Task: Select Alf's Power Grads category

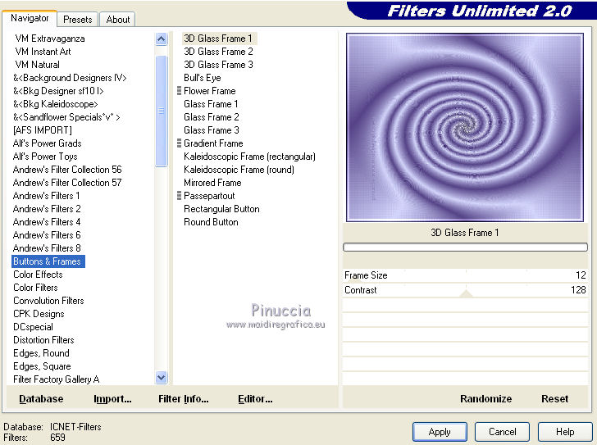Action: coord(48,143)
